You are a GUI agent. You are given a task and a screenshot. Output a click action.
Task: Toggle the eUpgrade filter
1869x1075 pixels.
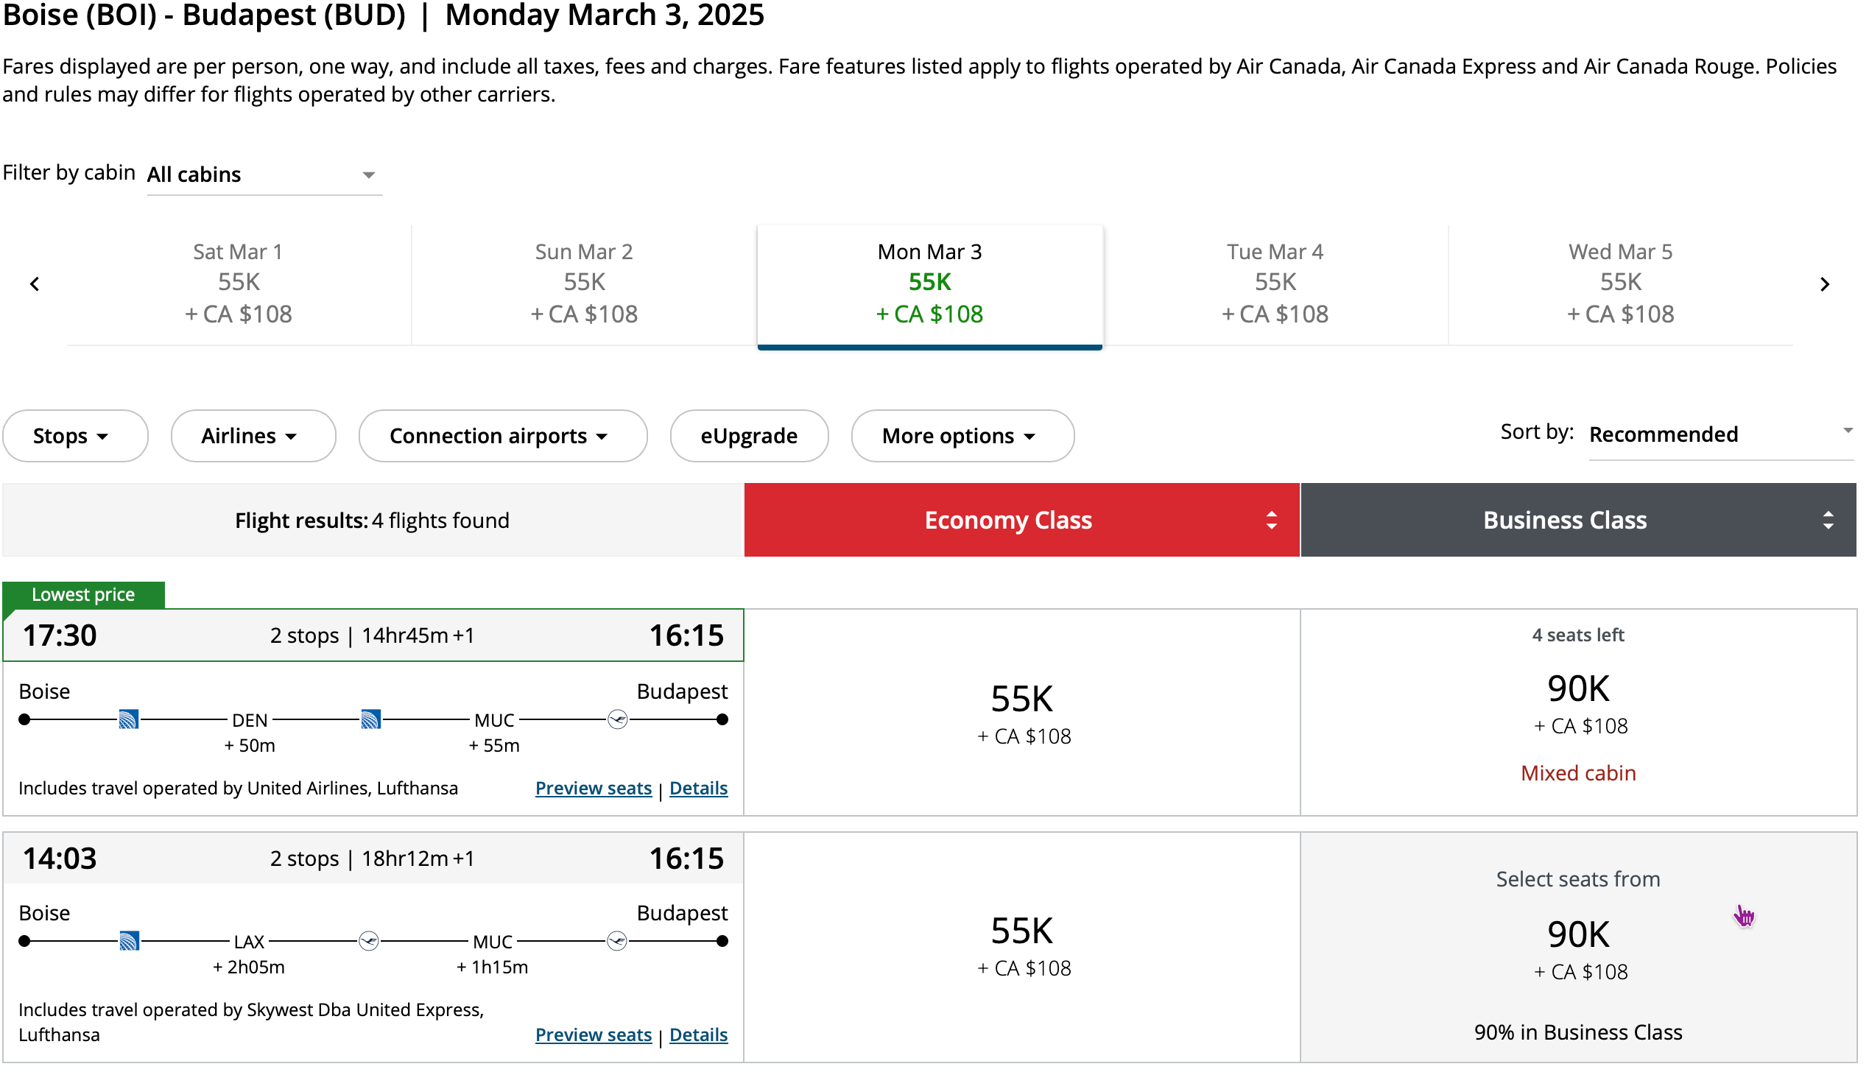(x=749, y=436)
